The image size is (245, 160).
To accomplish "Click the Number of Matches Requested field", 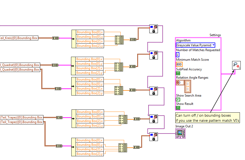I will [177, 55].
